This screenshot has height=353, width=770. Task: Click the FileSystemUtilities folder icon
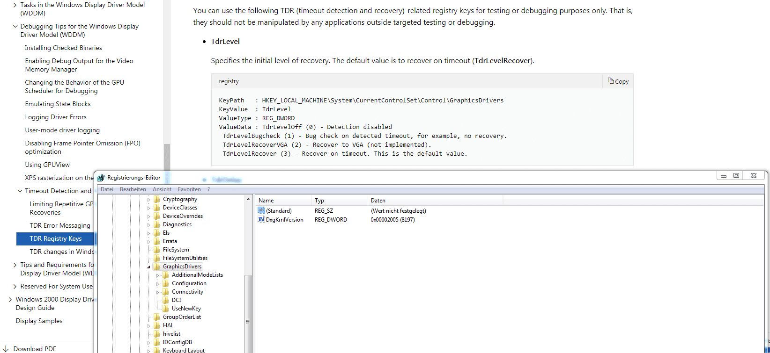pyautogui.click(x=157, y=258)
